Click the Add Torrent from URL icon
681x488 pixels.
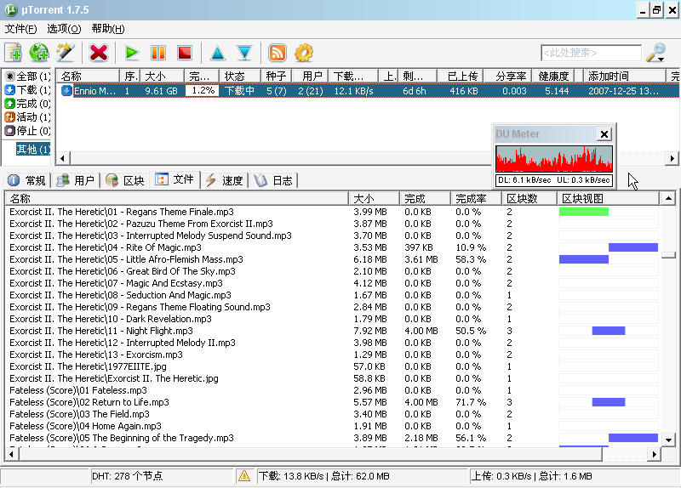pyautogui.click(x=39, y=53)
